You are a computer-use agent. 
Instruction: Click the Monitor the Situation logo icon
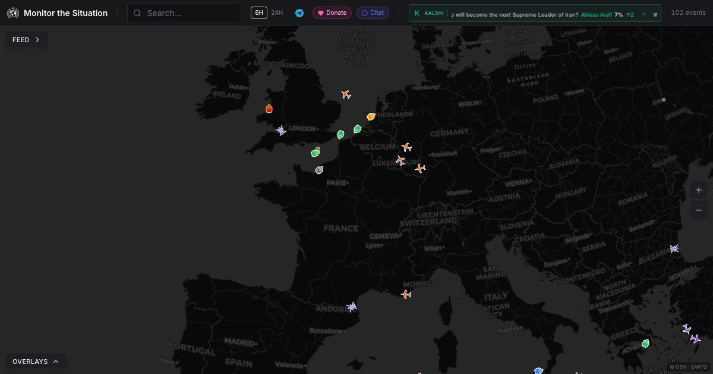(x=12, y=12)
